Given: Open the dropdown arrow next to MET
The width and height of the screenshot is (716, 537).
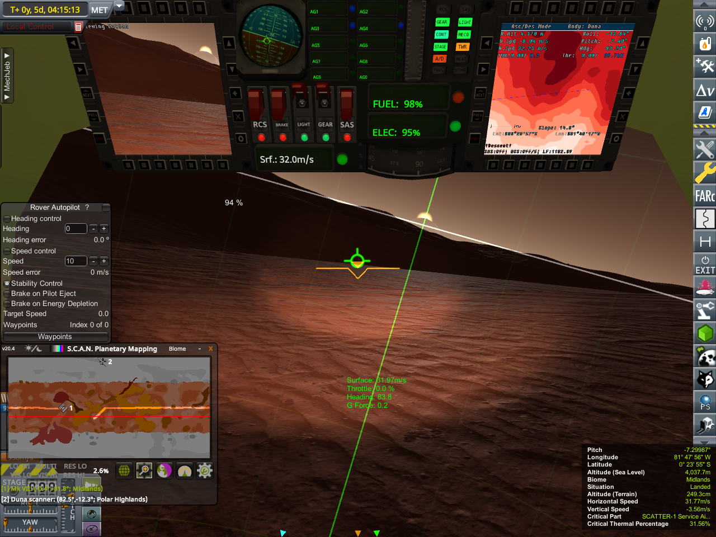Looking at the screenshot, I should (119, 6).
